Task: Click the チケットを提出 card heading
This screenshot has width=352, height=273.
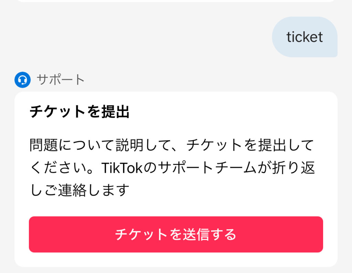Action: click(79, 112)
